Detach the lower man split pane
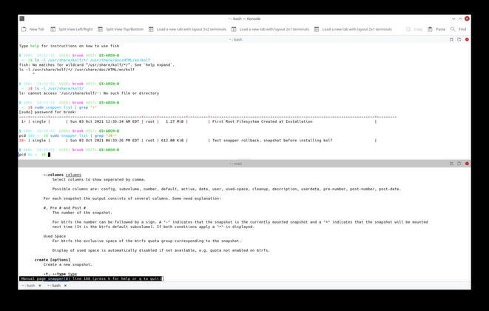The width and height of the screenshot is (489, 311). pos(459,164)
